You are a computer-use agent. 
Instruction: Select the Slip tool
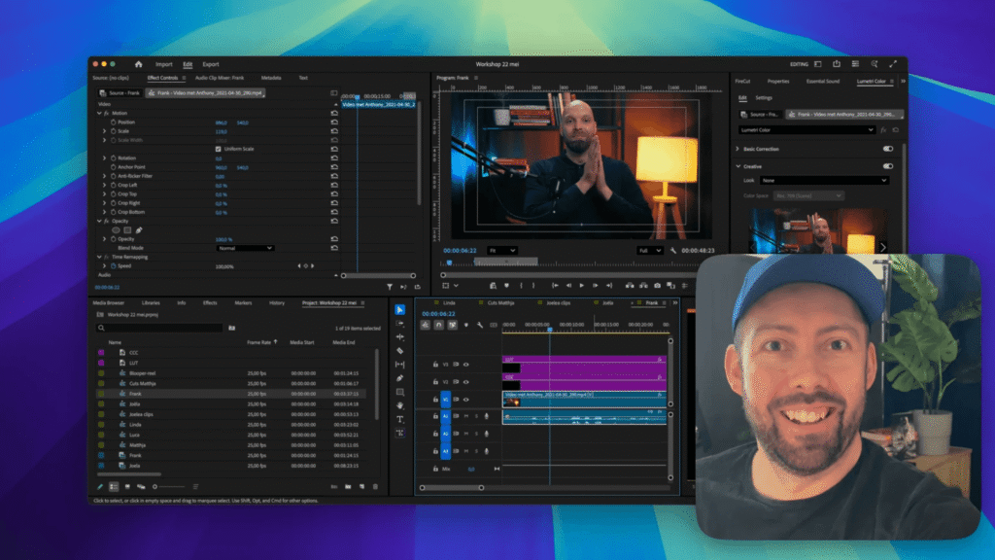[399, 365]
